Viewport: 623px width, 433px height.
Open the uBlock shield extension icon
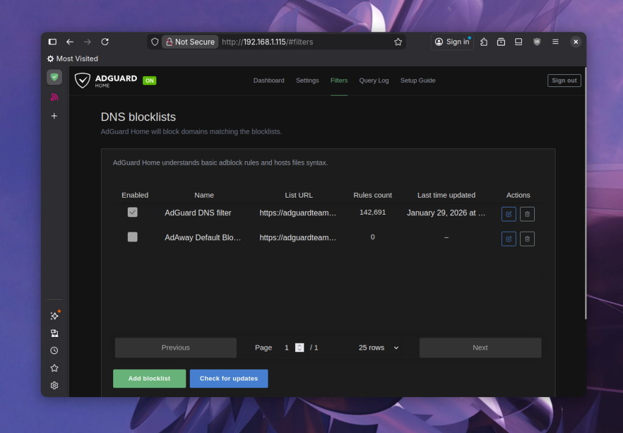(x=537, y=42)
